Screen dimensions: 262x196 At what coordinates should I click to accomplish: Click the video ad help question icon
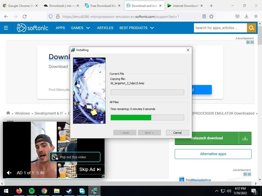click(x=103, y=176)
